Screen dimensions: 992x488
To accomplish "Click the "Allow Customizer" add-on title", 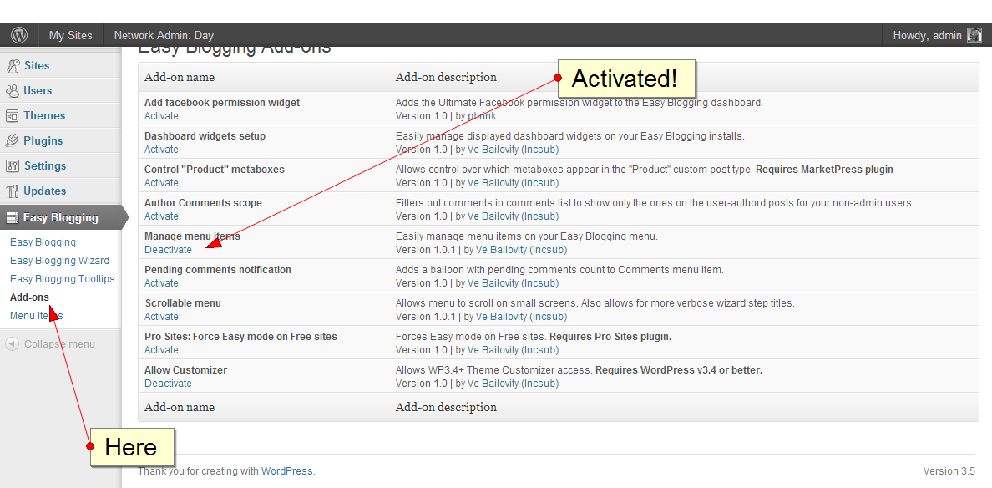I will pos(185,370).
